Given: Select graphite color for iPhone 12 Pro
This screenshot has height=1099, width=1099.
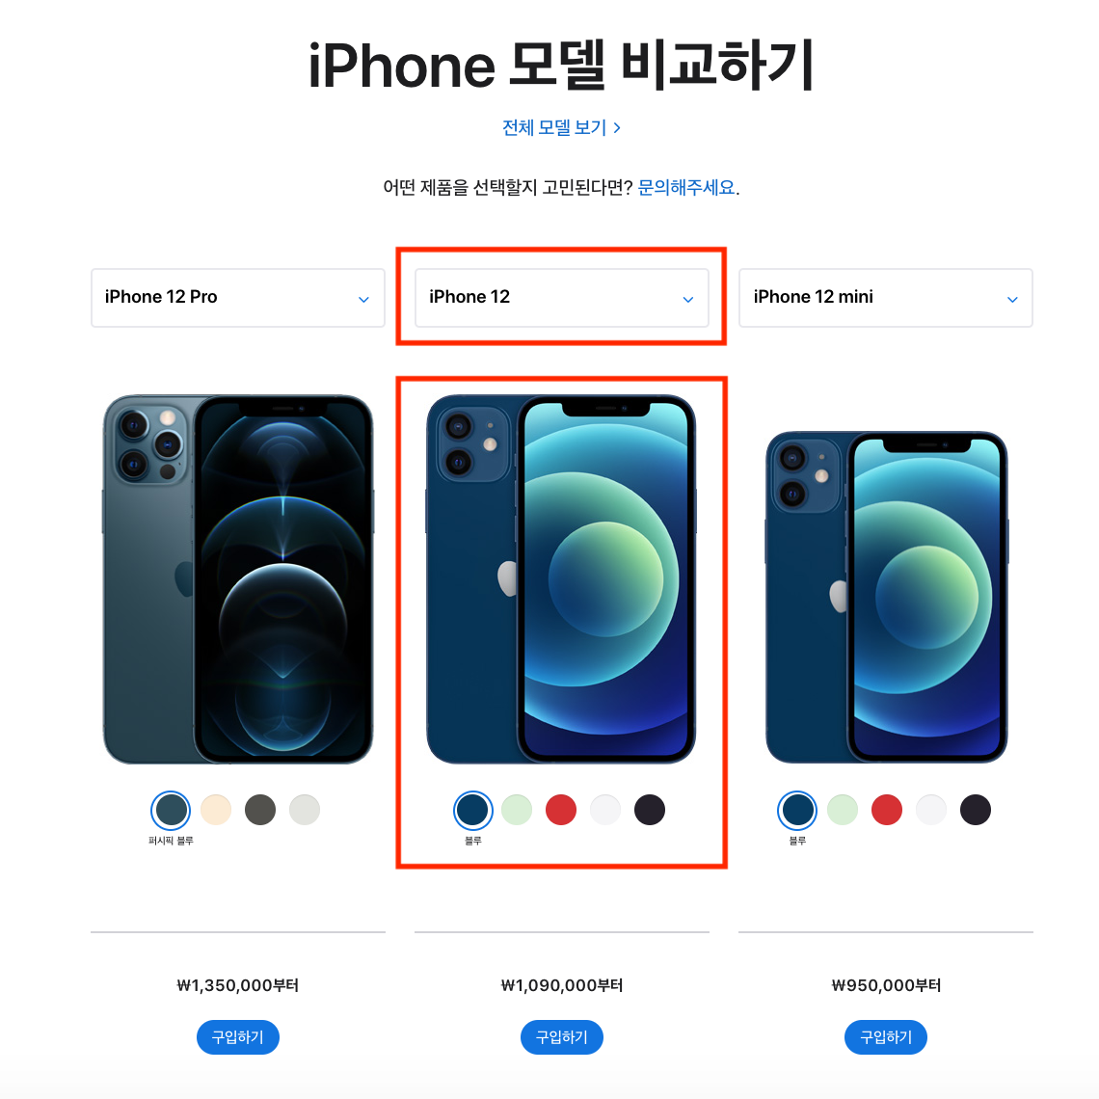Looking at the screenshot, I should pyautogui.click(x=260, y=810).
